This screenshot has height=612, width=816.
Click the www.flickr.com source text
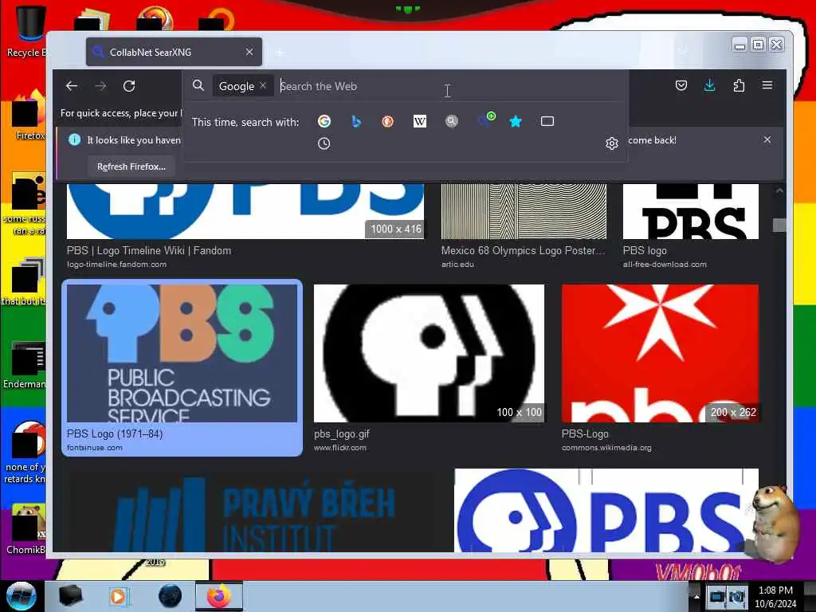tap(339, 448)
